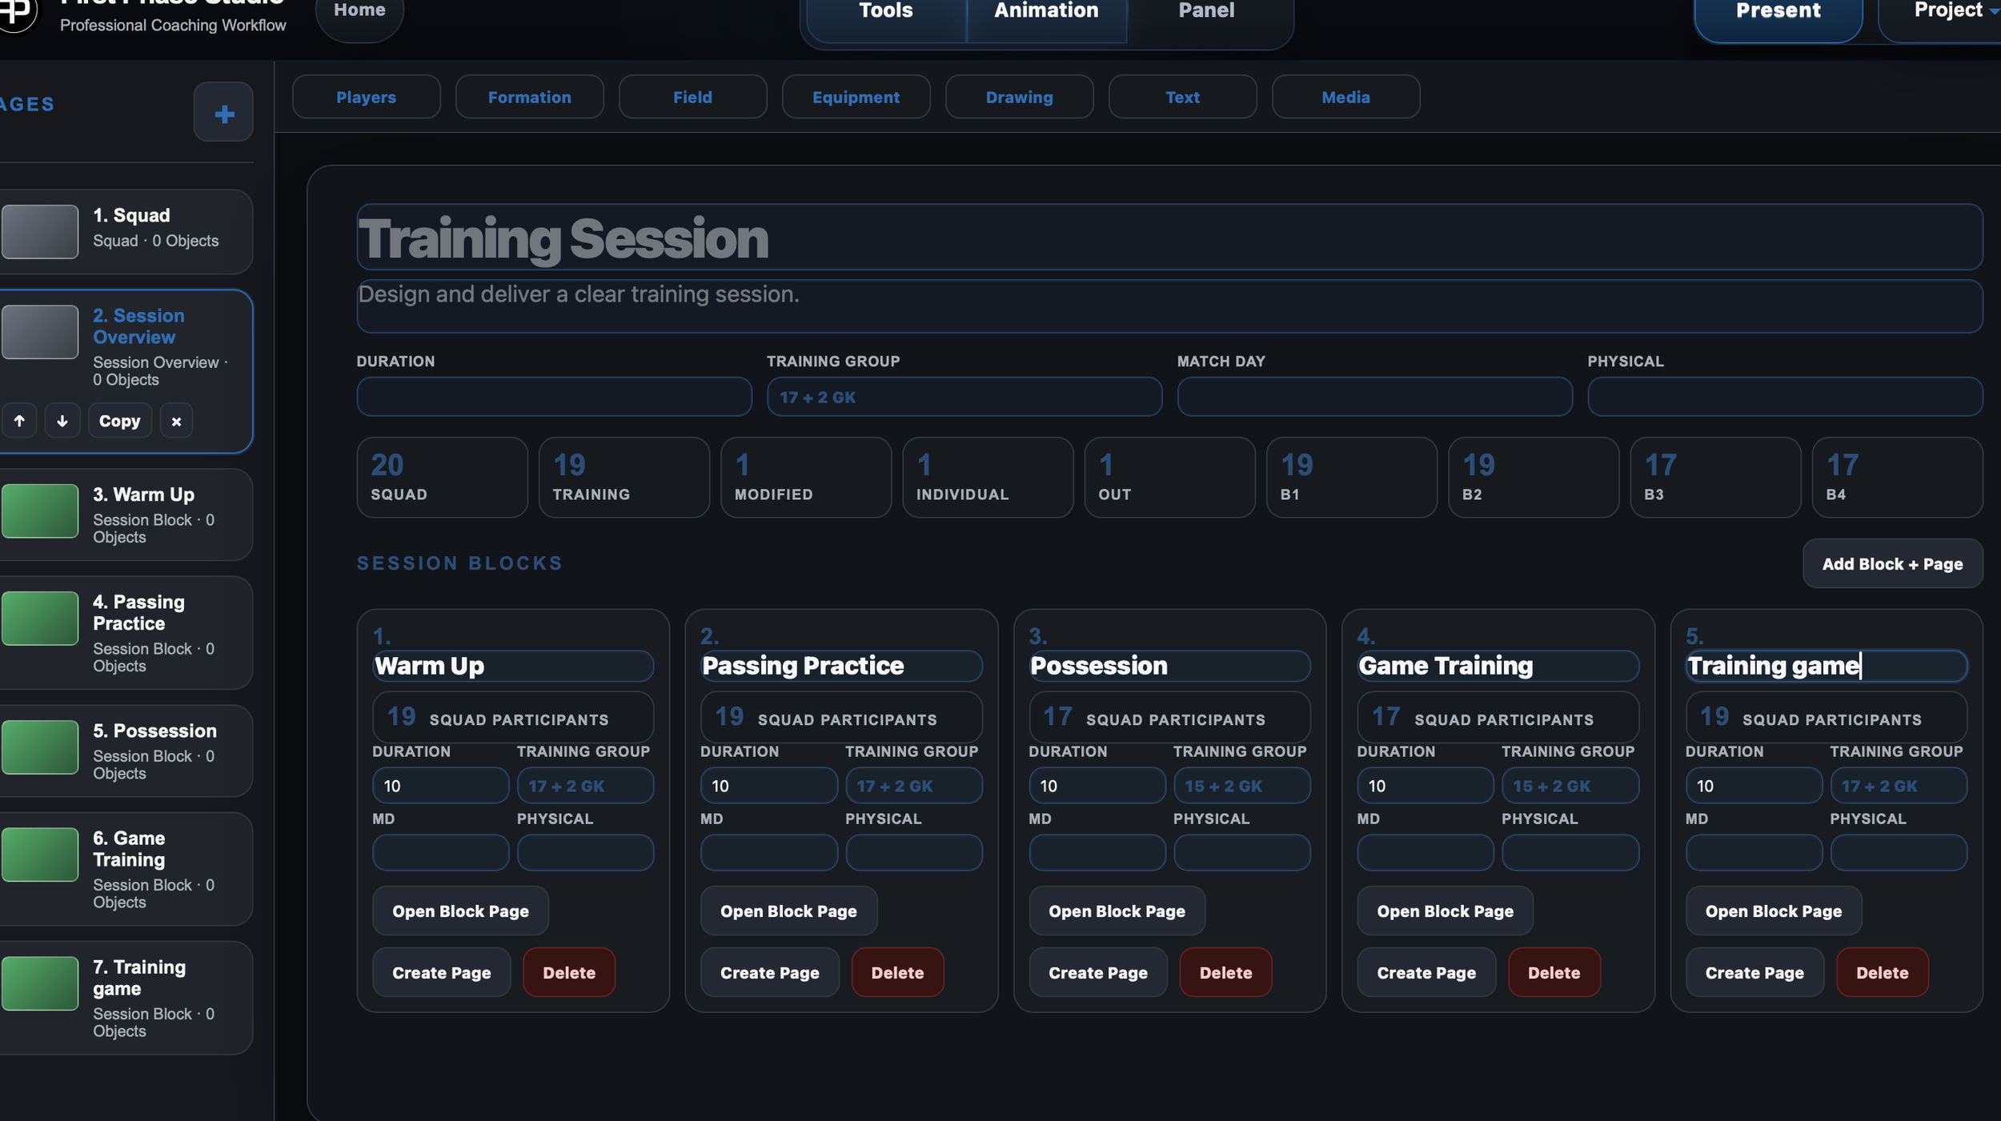Click Duration field in Possession block
Screen dimensions: 2001x1121
[1097, 786]
